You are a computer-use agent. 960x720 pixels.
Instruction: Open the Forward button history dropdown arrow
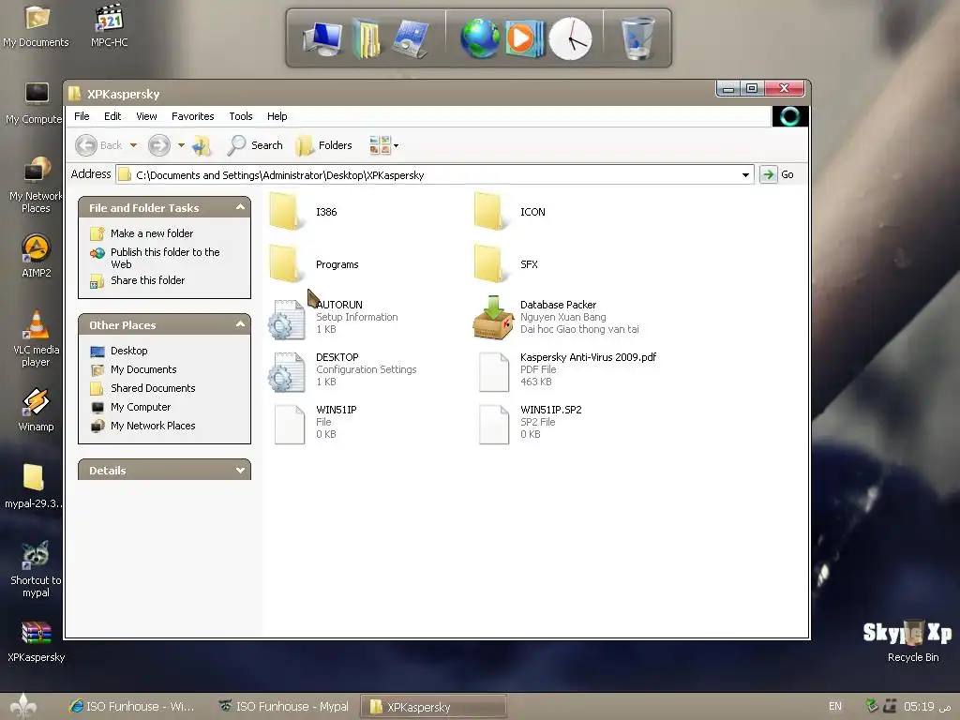(181, 145)
